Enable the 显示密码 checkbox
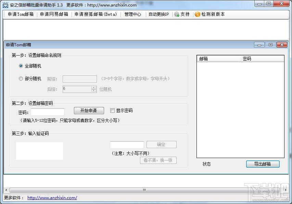 coord(112,111)
